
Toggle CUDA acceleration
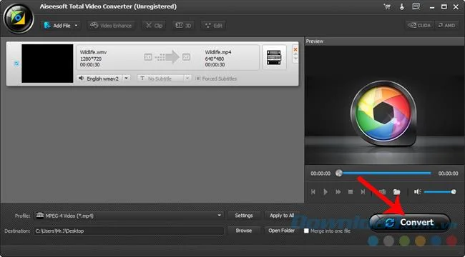pyautogui.click(x=419, y=26)
